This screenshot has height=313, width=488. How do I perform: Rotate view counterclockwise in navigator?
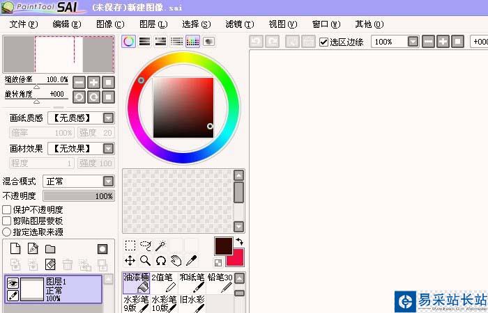[79, 97]
